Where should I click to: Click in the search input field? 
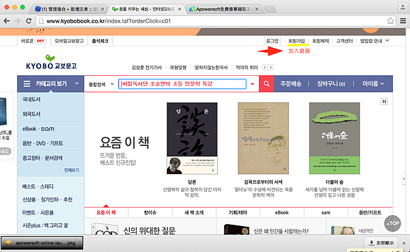(x=182, y=84)
